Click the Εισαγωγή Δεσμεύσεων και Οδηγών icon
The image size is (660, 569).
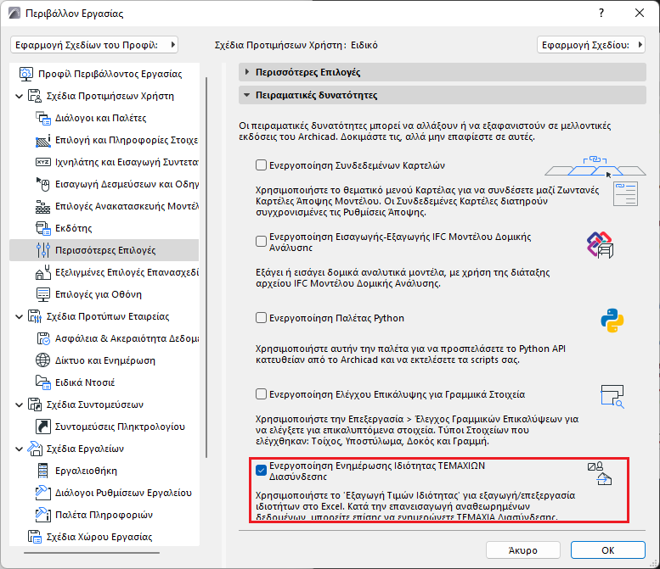[43, 184]
